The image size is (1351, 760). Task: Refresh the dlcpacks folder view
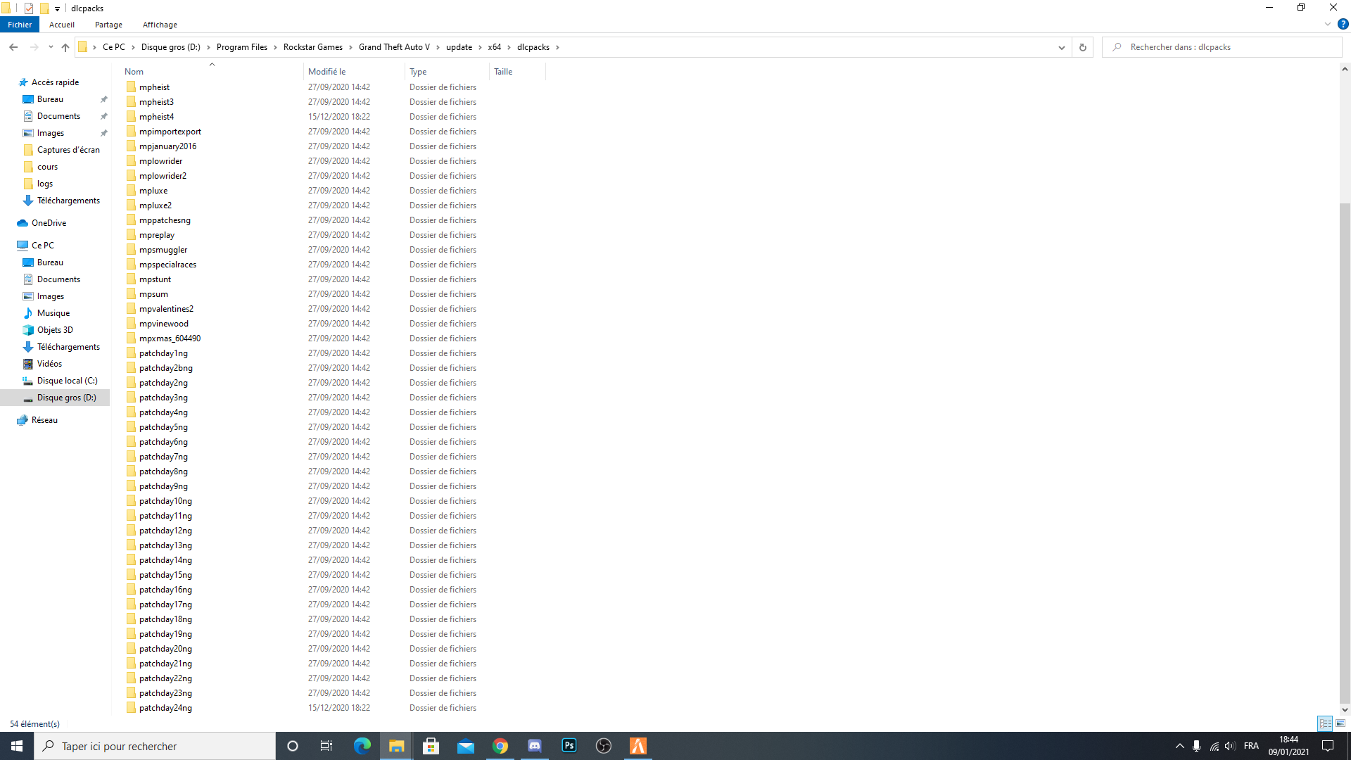1082,47
